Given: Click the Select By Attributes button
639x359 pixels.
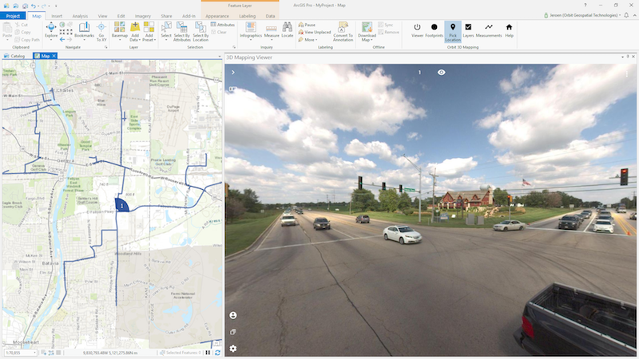Looking at the screenshot, I should (182, 30).
